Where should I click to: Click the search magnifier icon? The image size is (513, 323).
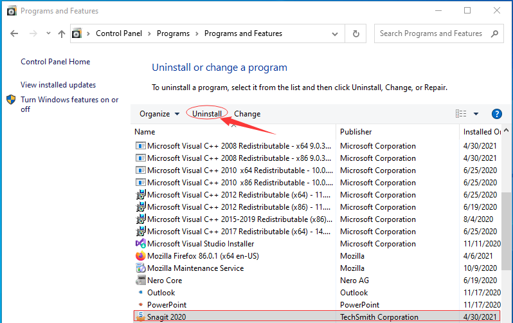[495, 33]
